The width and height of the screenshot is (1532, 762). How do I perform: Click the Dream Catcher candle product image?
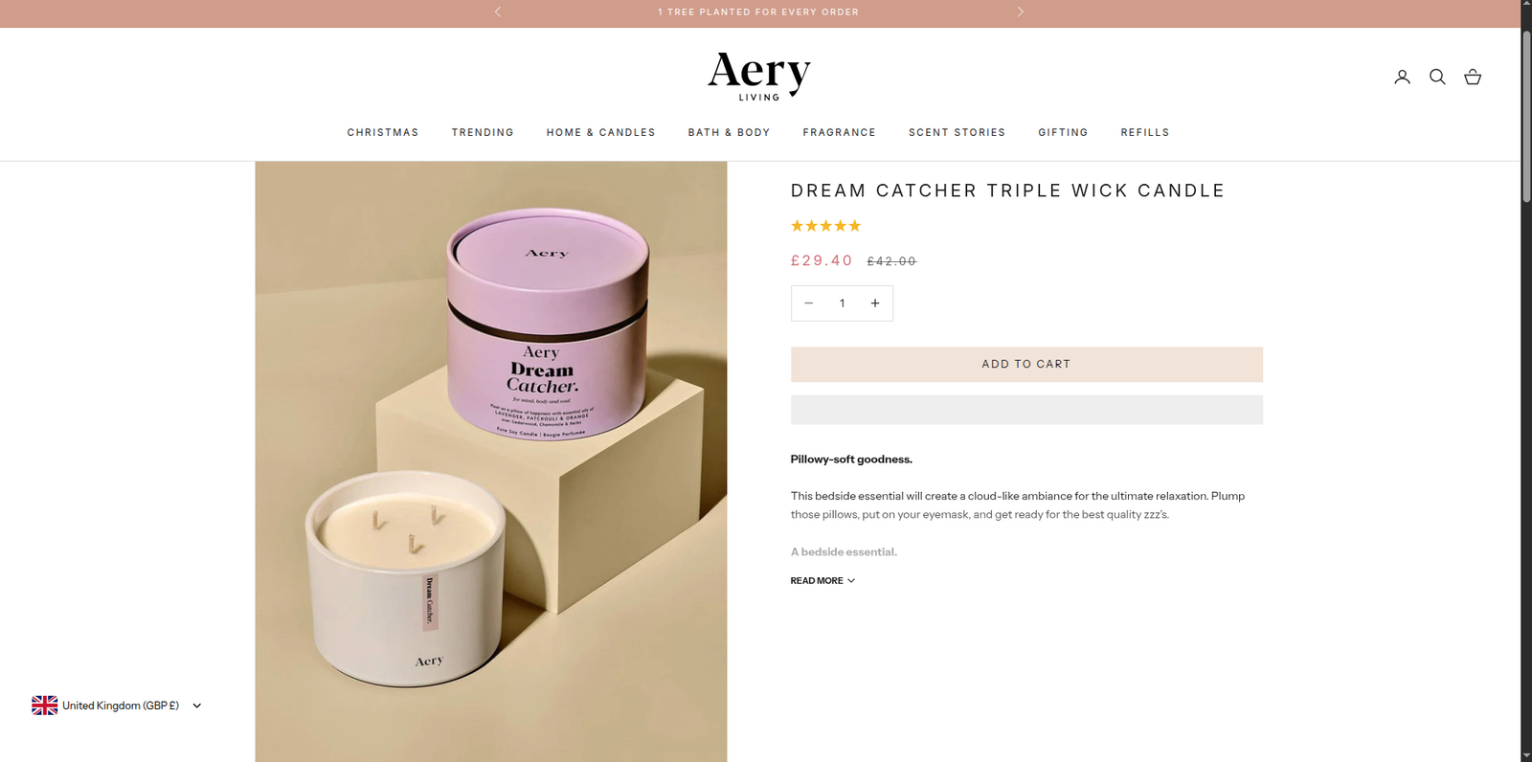point(491,461)
